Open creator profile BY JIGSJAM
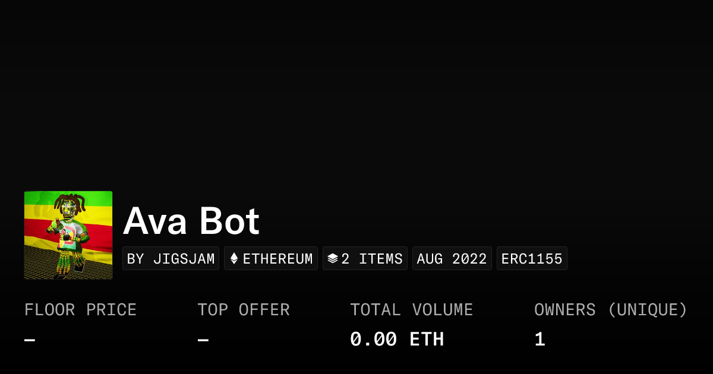 [x=171, y=259]
